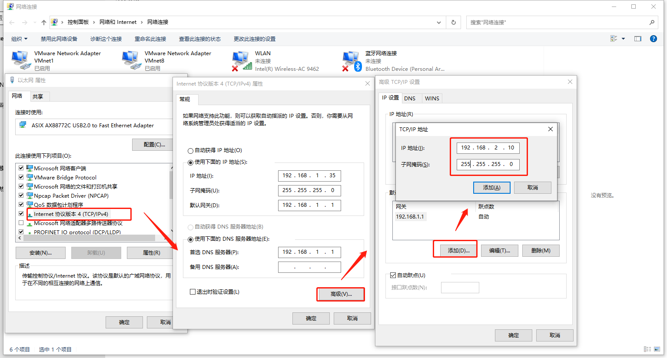Switch to the DNS tab
The width and height of the screenshot is (667, 358).
pos(409,98)
